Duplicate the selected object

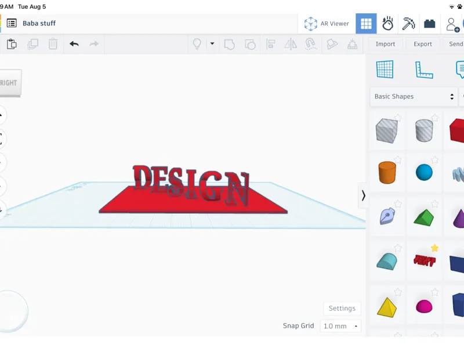click(32, 44)
